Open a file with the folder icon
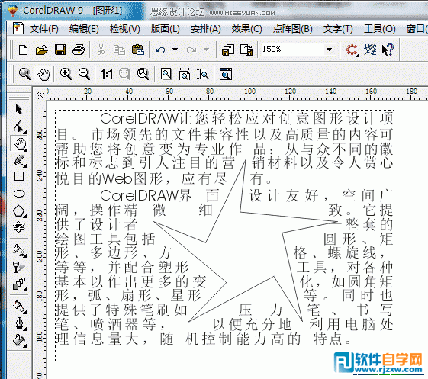The width and height of the screenshot is (428, 379). point(42,50)
